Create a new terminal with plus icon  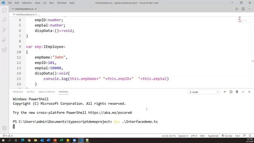pyautogui.click(x=225, y=92)
